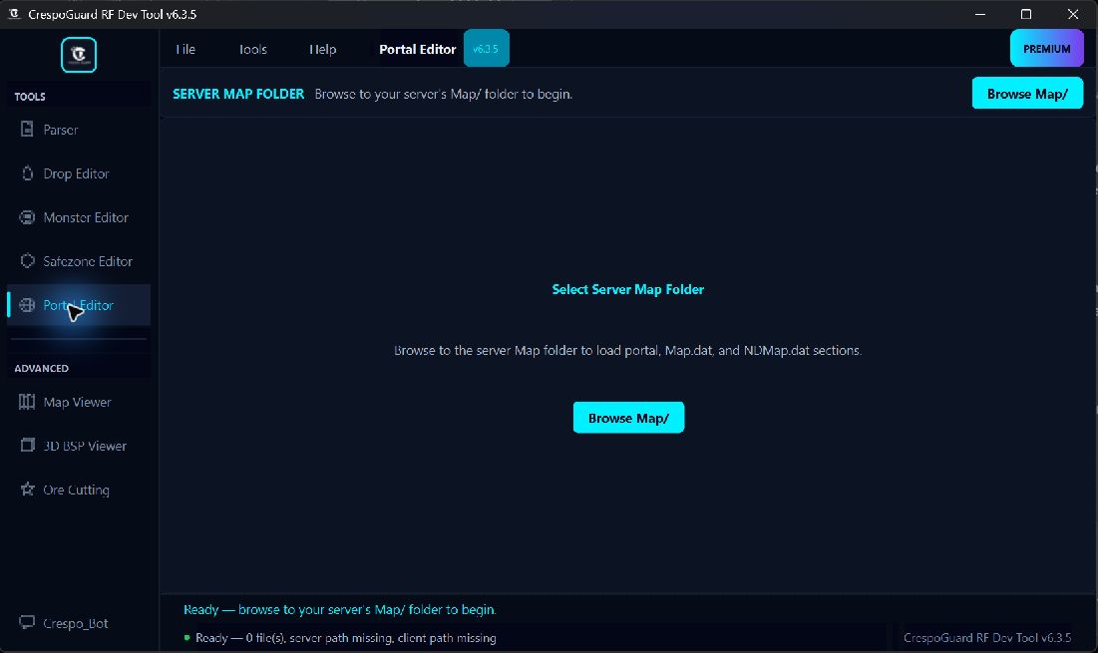The image size is (1098, 653).
Task: Click the ADVANCED section header
Action: [41, 368]
